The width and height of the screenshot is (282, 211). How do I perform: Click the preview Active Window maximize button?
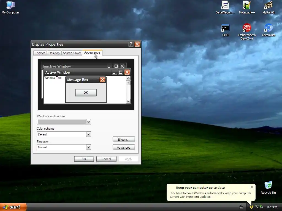click(121, 72)
